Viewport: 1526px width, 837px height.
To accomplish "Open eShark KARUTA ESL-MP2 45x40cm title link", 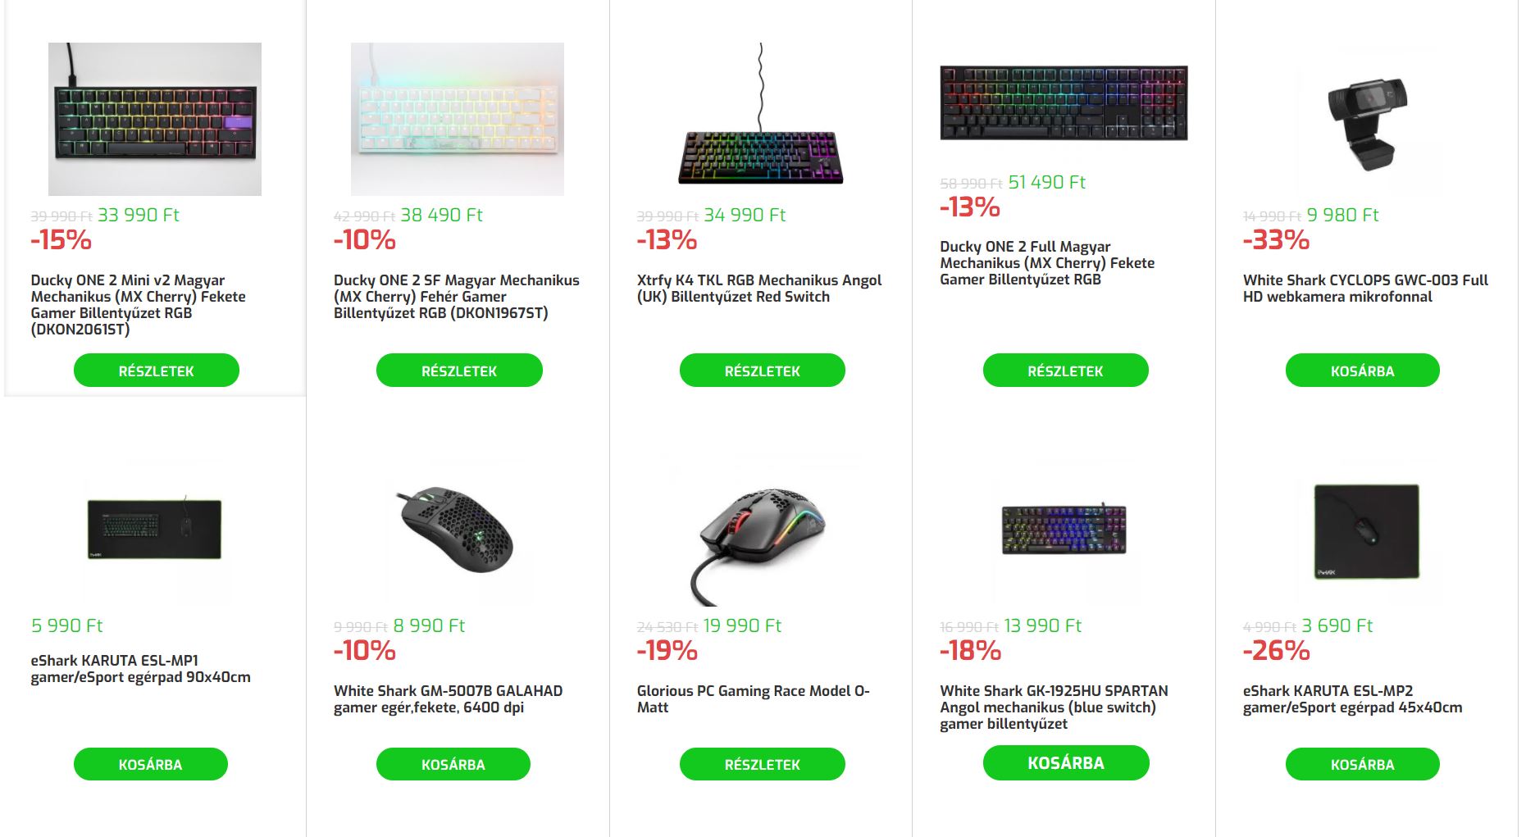I will (1352, 699).
